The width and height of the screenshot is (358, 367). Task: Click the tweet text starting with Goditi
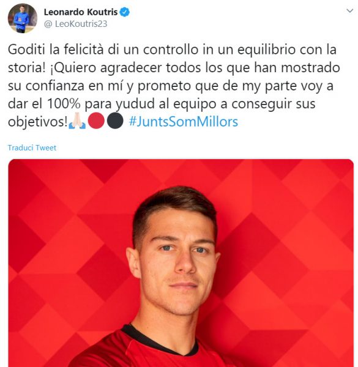[174, 86]
